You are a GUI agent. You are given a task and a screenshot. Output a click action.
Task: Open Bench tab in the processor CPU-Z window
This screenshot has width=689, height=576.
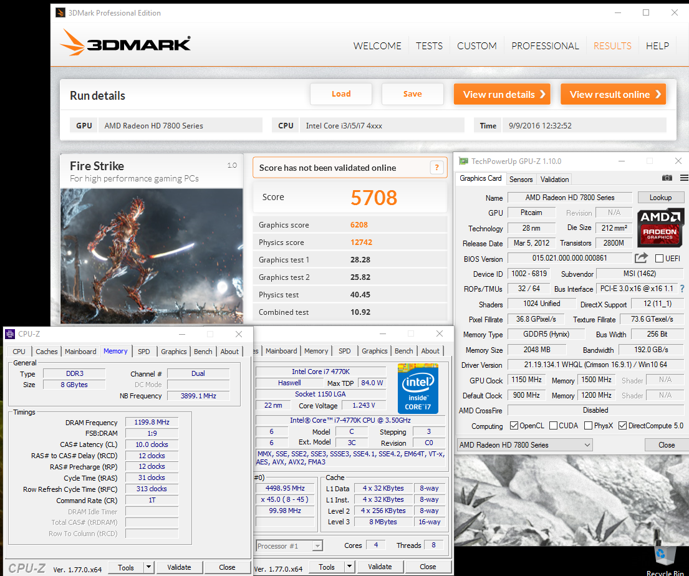pyautogui.click(x=404, y=351)
